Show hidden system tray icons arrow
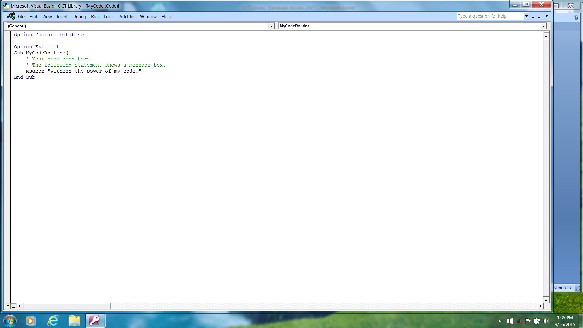The width and height of the screenshot is (583, 328). 500,321
